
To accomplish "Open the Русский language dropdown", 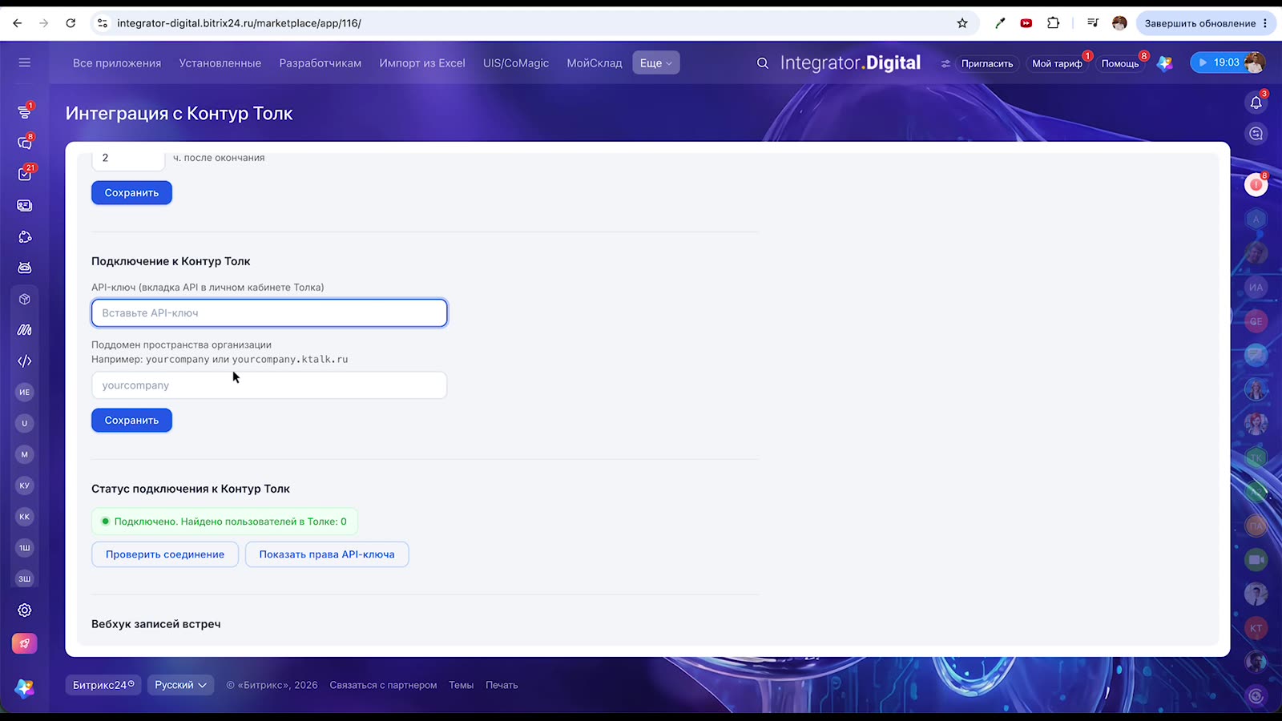I will [180, 685].
